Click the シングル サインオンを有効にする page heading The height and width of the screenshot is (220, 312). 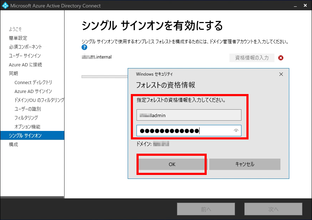pyautogui.click(x=152, y=26)
